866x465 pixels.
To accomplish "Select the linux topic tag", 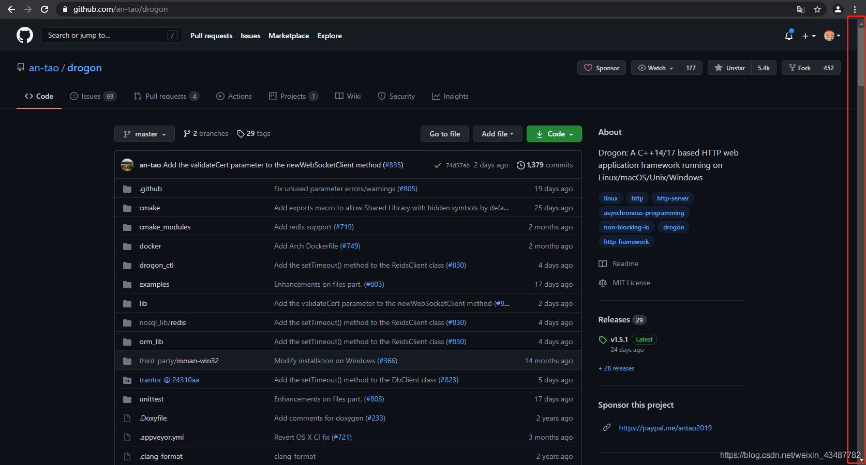I will 611,198.
